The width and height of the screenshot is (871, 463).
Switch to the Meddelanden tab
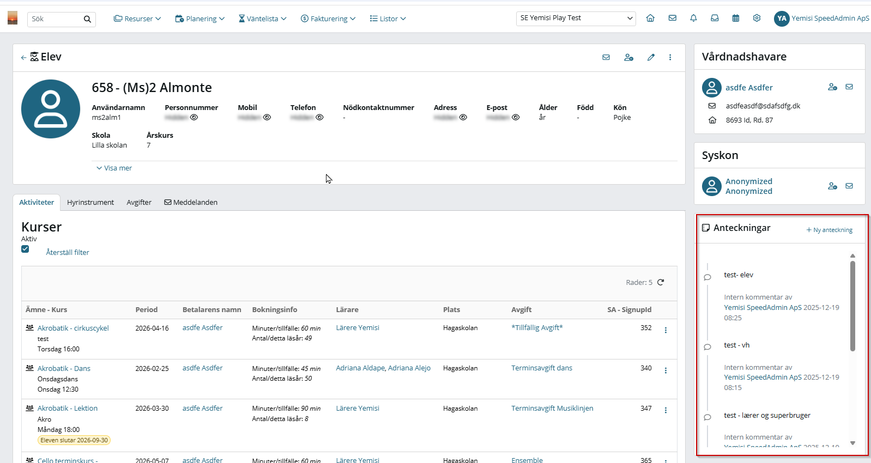(x=191, y=202)
